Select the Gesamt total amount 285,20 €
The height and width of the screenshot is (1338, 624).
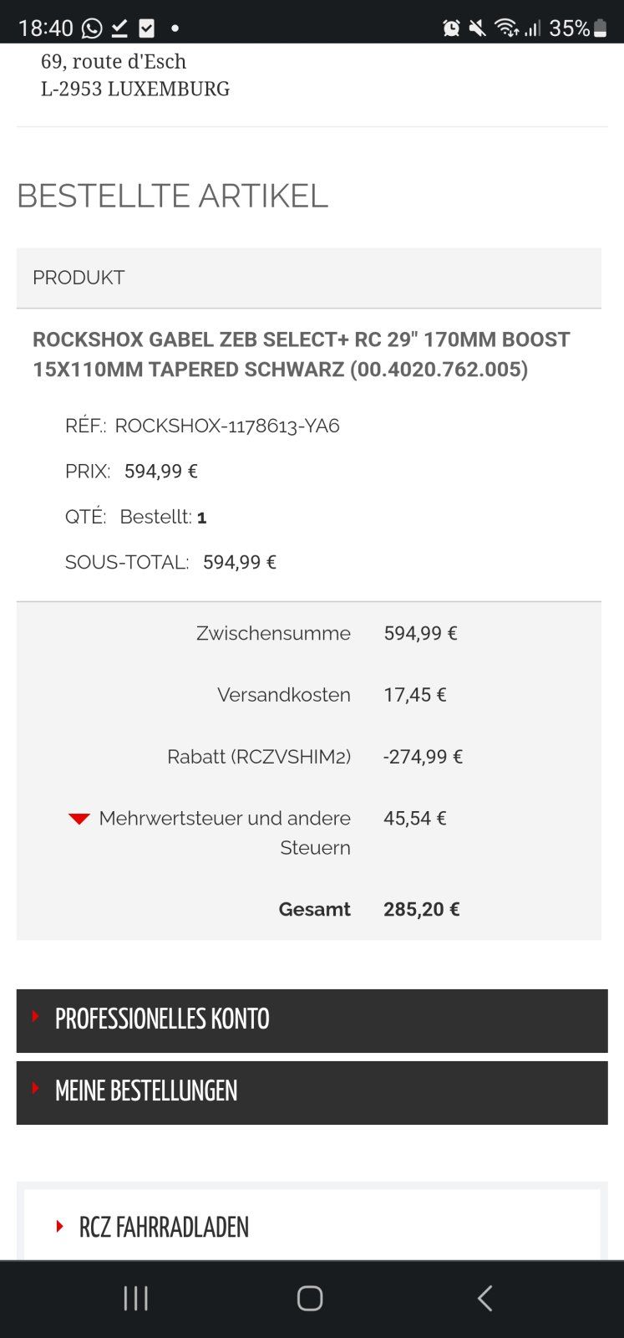point(421,909)
